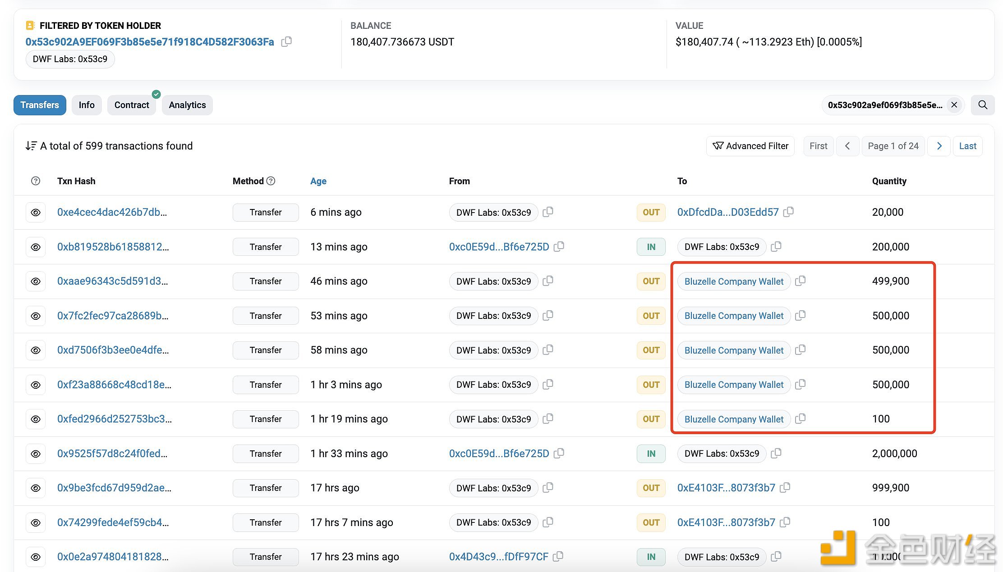Copy To address in 13 mins ago row

[776, 246]
